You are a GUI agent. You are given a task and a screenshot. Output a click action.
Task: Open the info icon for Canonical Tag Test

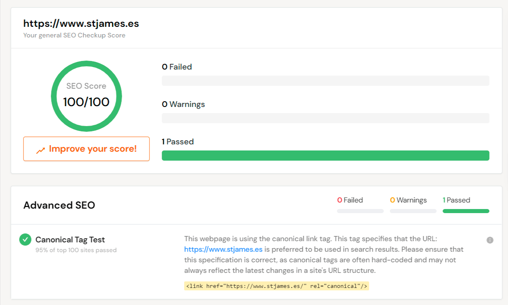point(490,240)
